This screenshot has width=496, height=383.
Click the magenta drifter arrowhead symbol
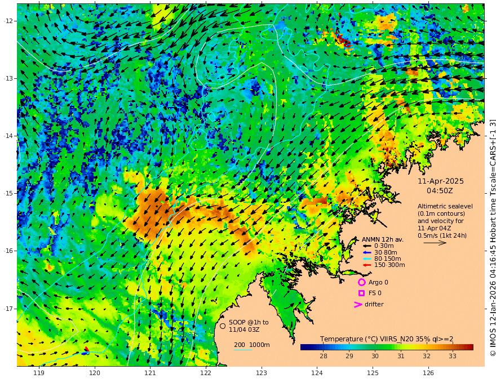click(x=357, y=305)
